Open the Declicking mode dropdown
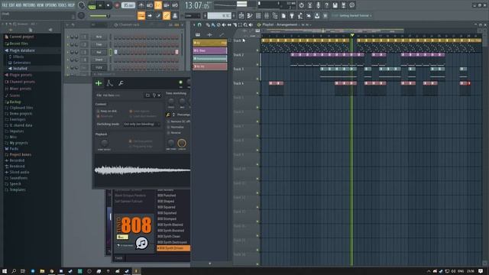This screenshot has width=489, height=275. click(x=141, y=124)
